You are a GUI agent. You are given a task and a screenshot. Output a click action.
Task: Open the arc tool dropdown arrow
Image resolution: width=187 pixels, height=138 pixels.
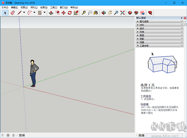34,13
